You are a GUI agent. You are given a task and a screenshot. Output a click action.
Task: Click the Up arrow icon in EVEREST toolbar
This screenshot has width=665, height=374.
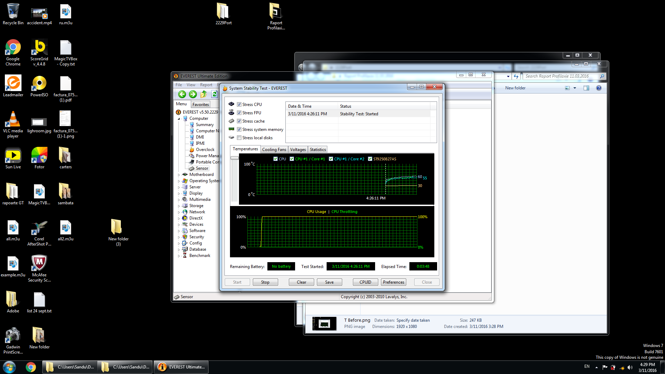click(x=204, y=94)
